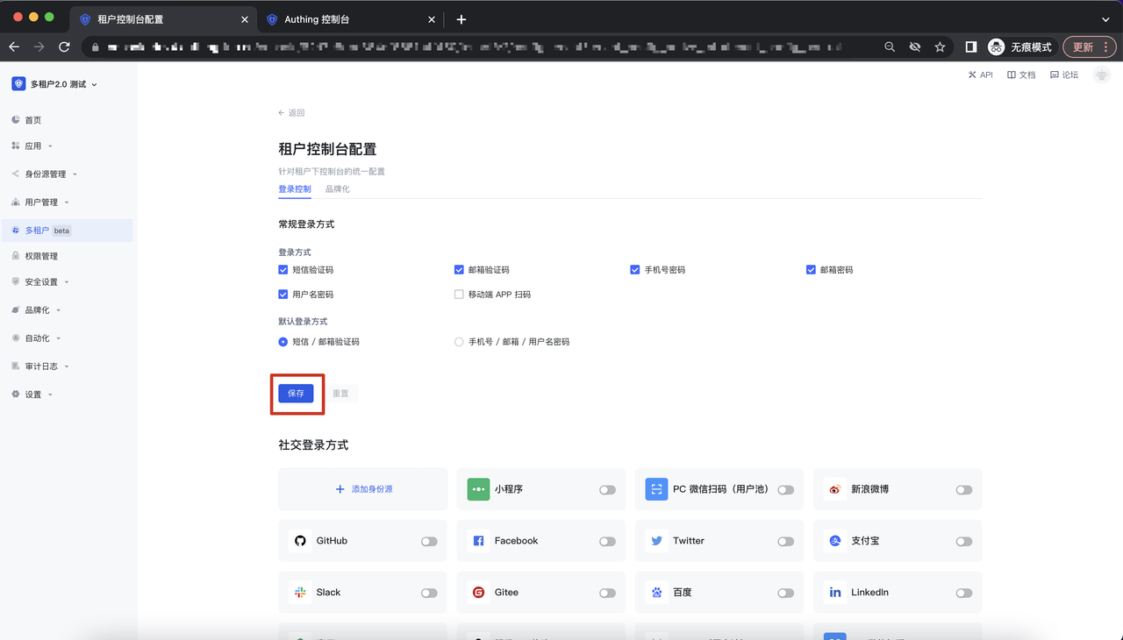
Task: Click the Slack logo icon
Action: click(300, 593)
